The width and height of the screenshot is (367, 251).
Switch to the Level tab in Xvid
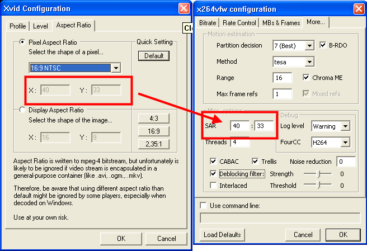[40, 26]
